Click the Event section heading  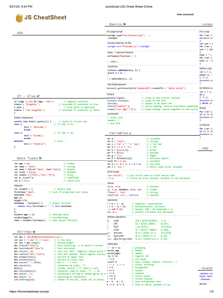click(x=207, y=268)
